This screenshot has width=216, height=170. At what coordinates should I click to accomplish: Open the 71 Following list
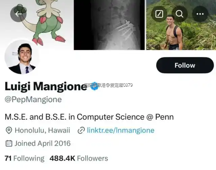(24, 158)
